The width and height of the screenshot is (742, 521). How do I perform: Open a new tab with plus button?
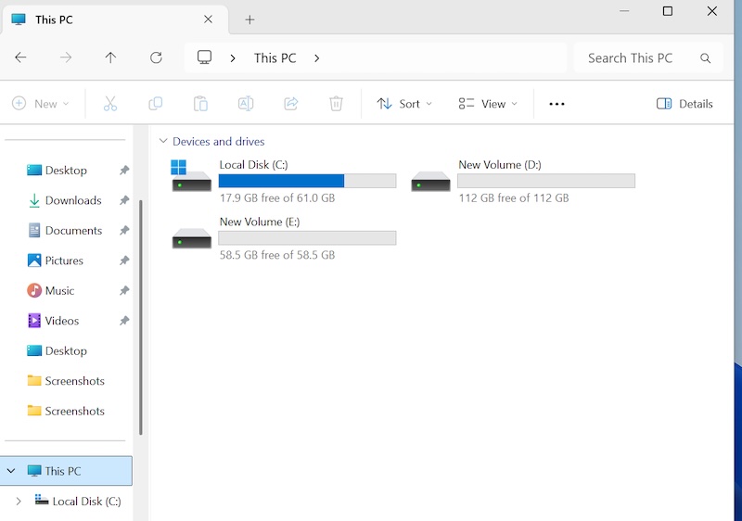[249, 19]
